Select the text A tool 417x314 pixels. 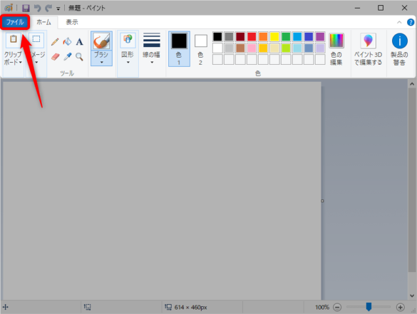click(x=79, y=42)
